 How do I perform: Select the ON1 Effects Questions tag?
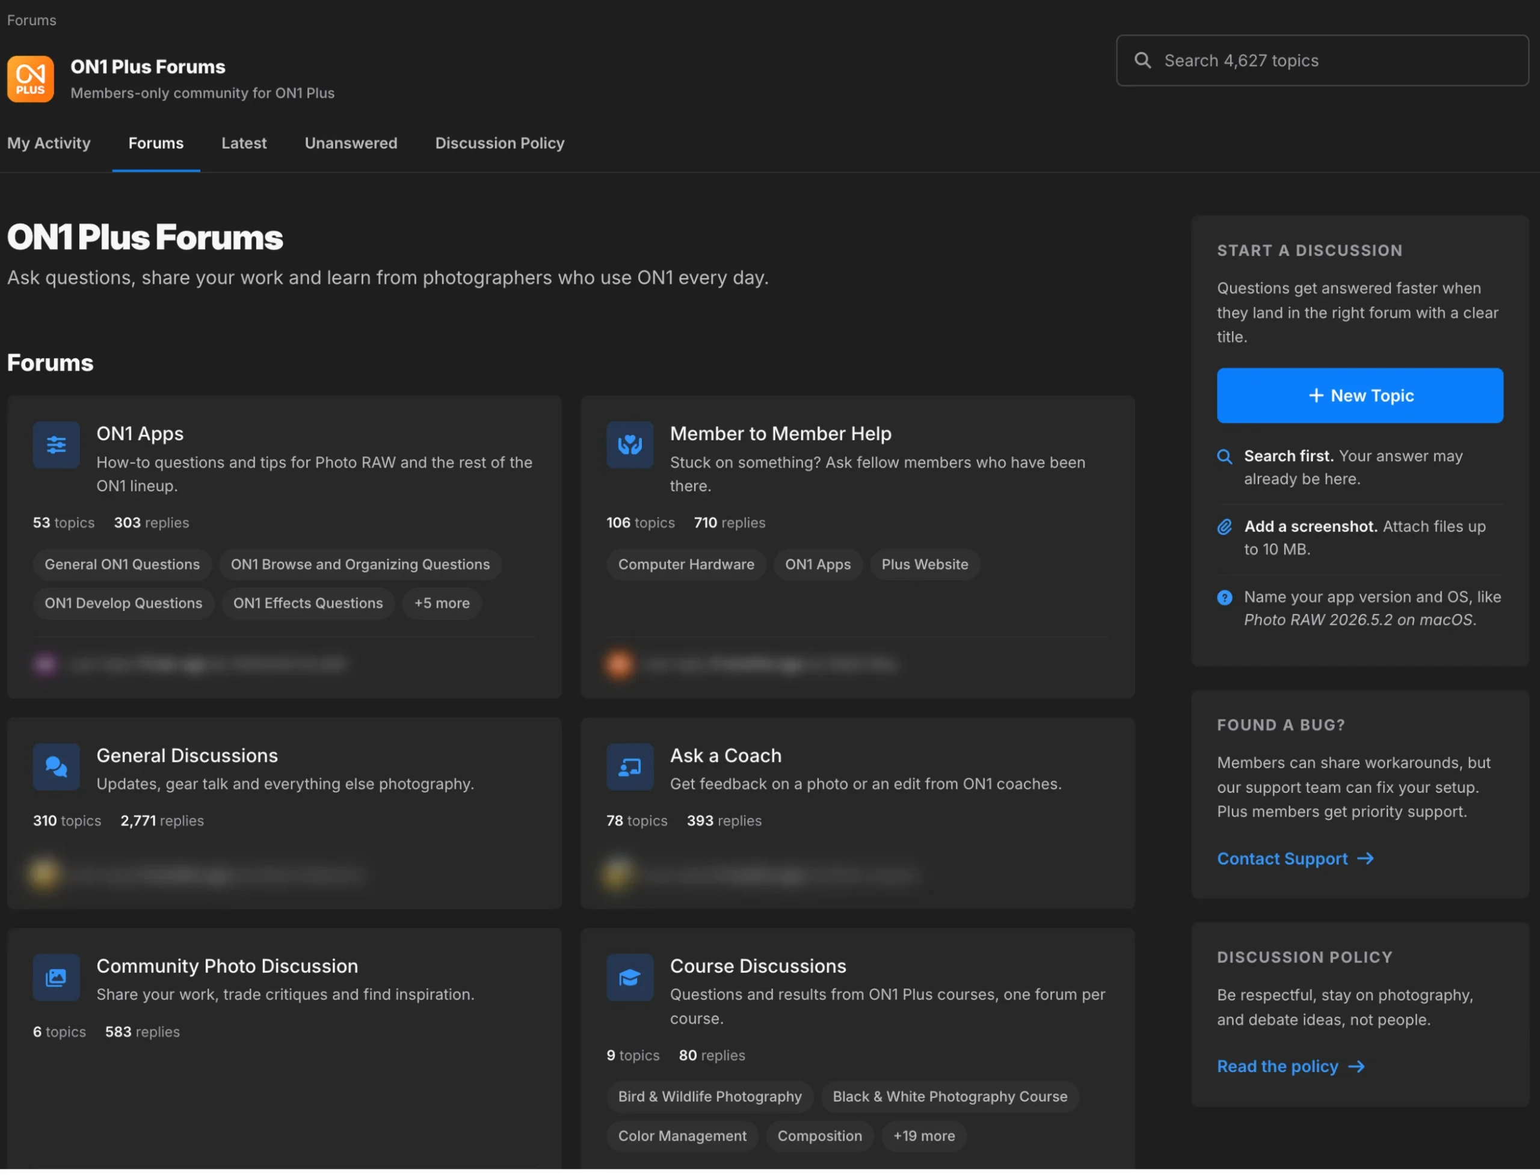point(308,604)
